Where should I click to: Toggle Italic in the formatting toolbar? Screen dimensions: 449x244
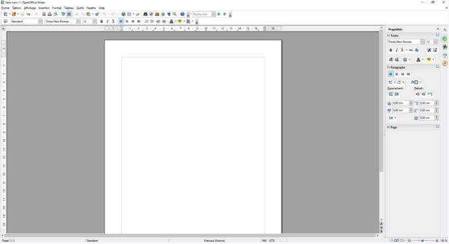pos(107,22)
